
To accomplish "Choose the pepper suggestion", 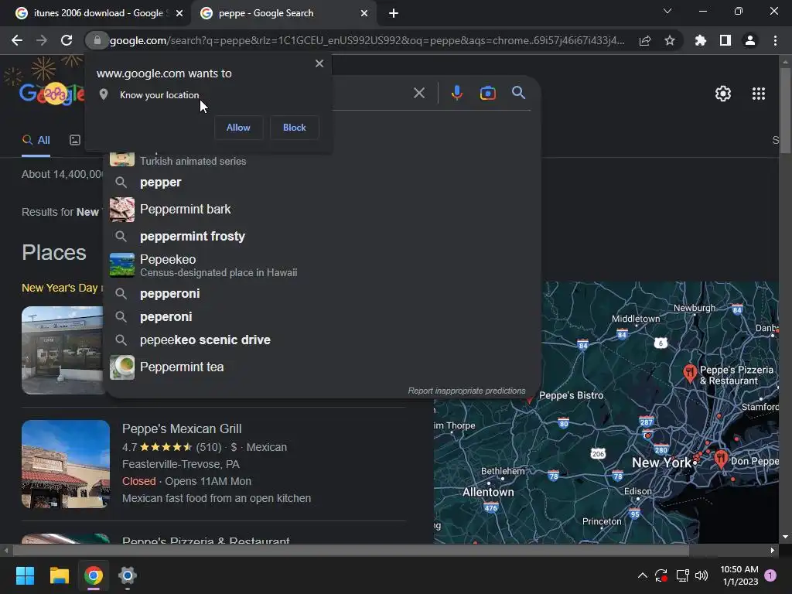I will [x=321, y=183].
